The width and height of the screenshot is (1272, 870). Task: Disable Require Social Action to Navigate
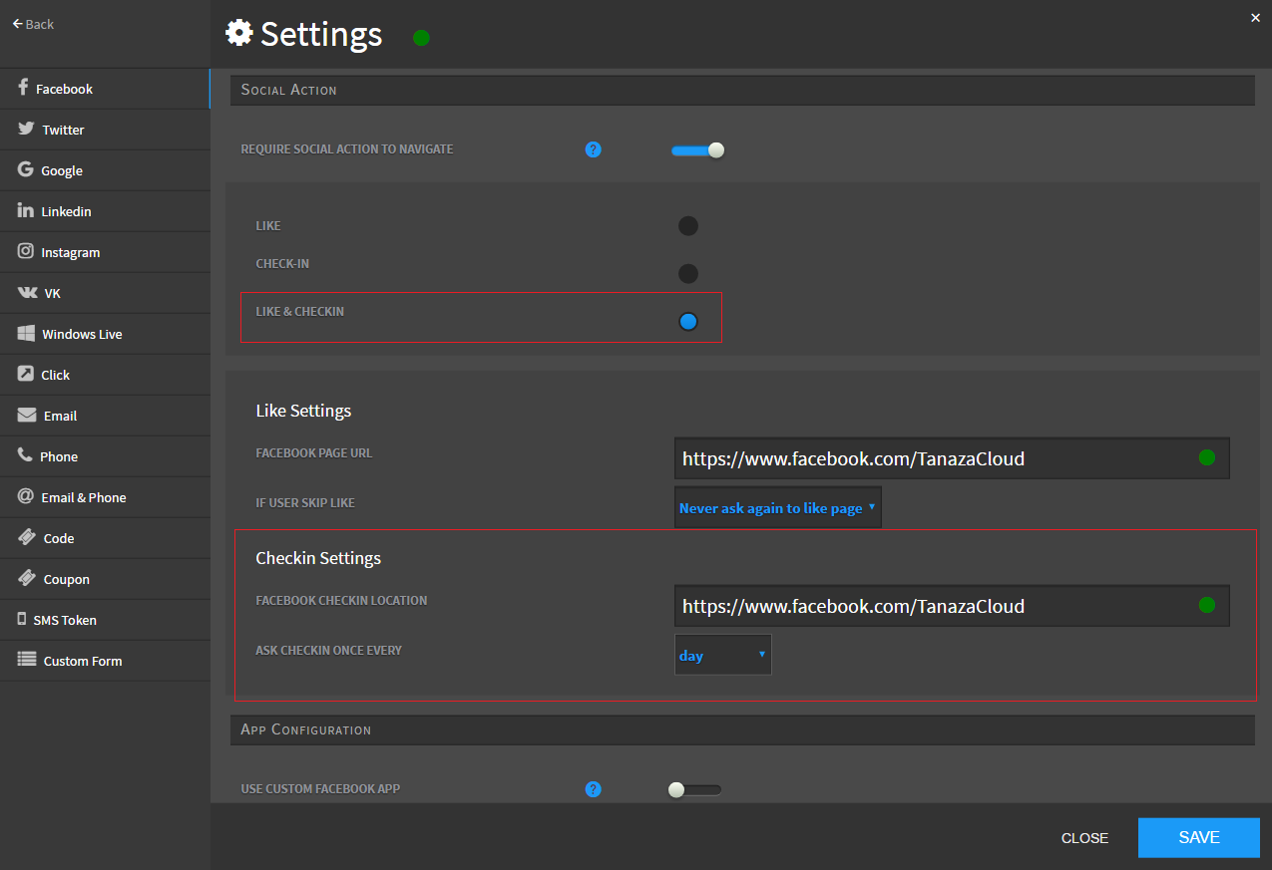point(697,150)
